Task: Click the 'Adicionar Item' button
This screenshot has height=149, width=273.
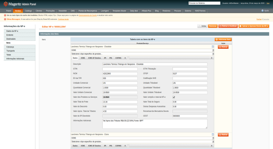Action: [x=223, y=40]
